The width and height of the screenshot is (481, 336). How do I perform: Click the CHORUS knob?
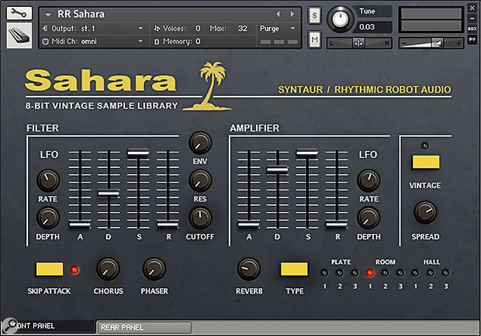[x=108, y=269]
